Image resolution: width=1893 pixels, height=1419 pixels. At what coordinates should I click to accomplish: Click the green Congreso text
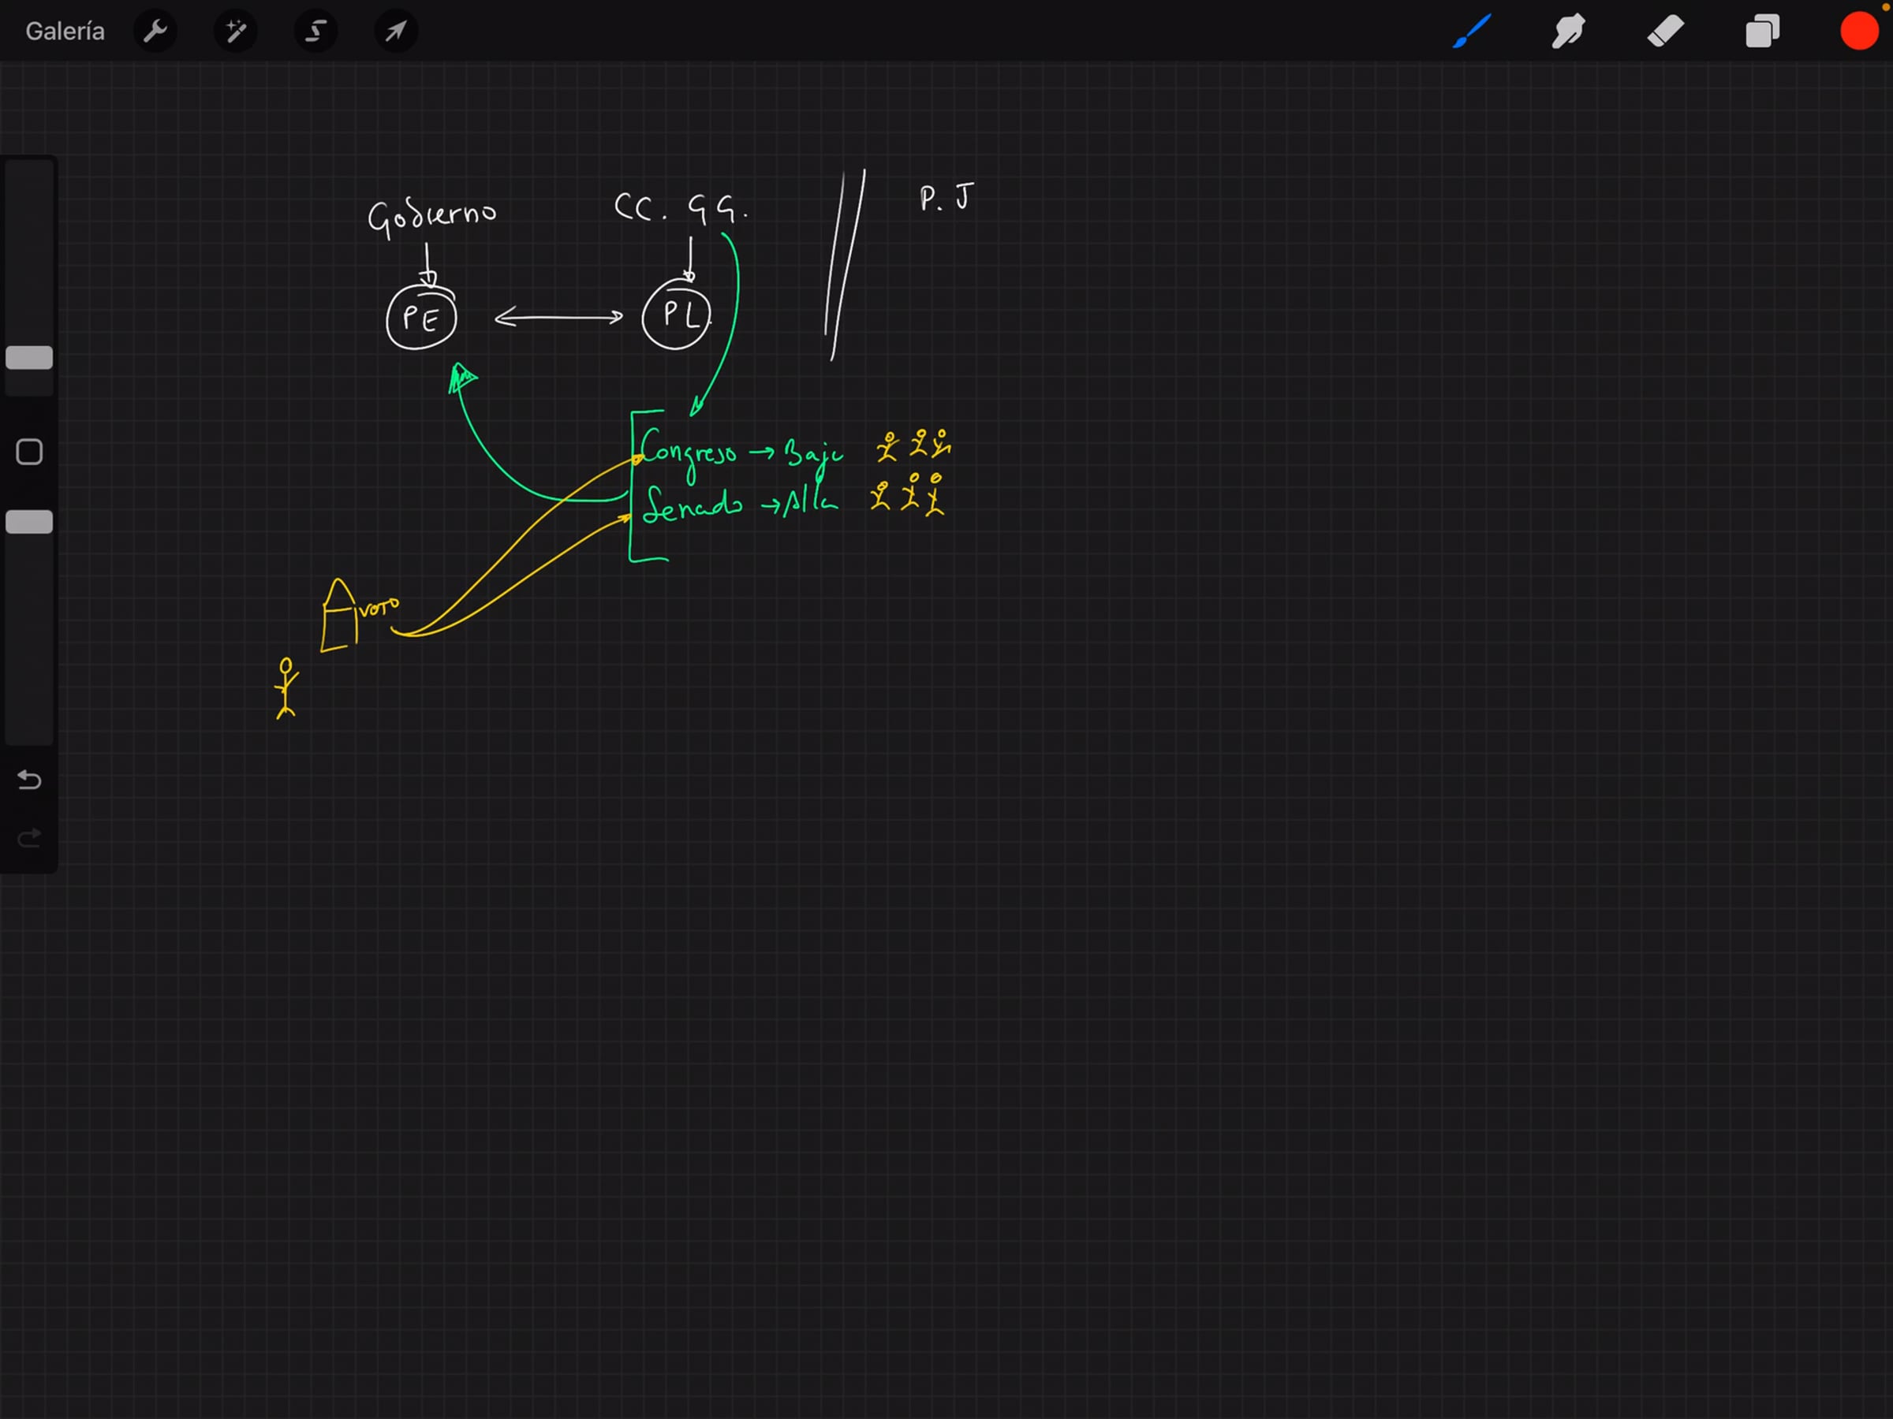click(x=687, y=452)
